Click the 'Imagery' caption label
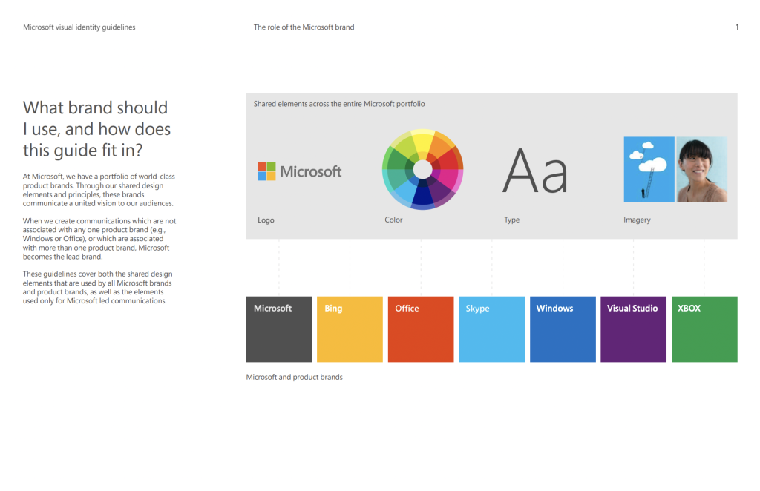The image size is (760, 491). (637, 220)
